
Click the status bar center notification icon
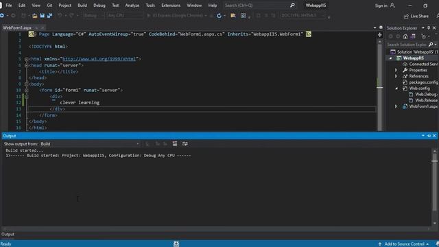click(x=176, y=244)
